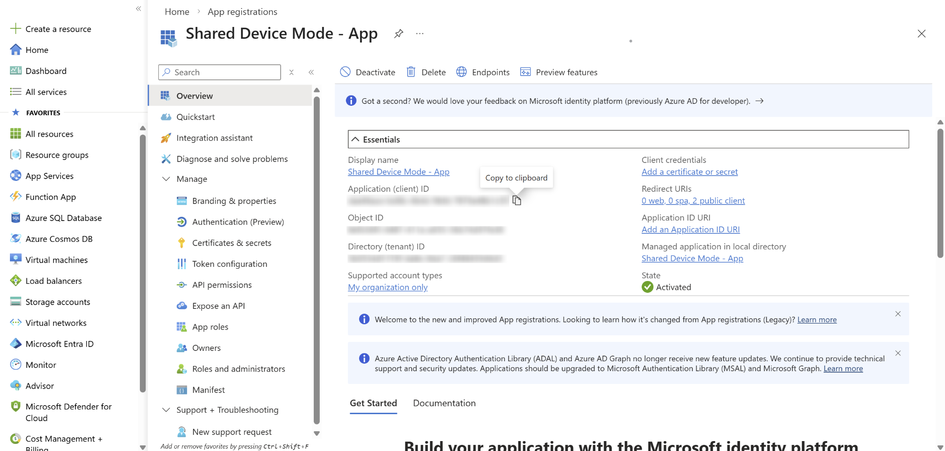Open Microsoft Entra ID from favorites
Screen dimensions: 945x451
coord(60,344)
